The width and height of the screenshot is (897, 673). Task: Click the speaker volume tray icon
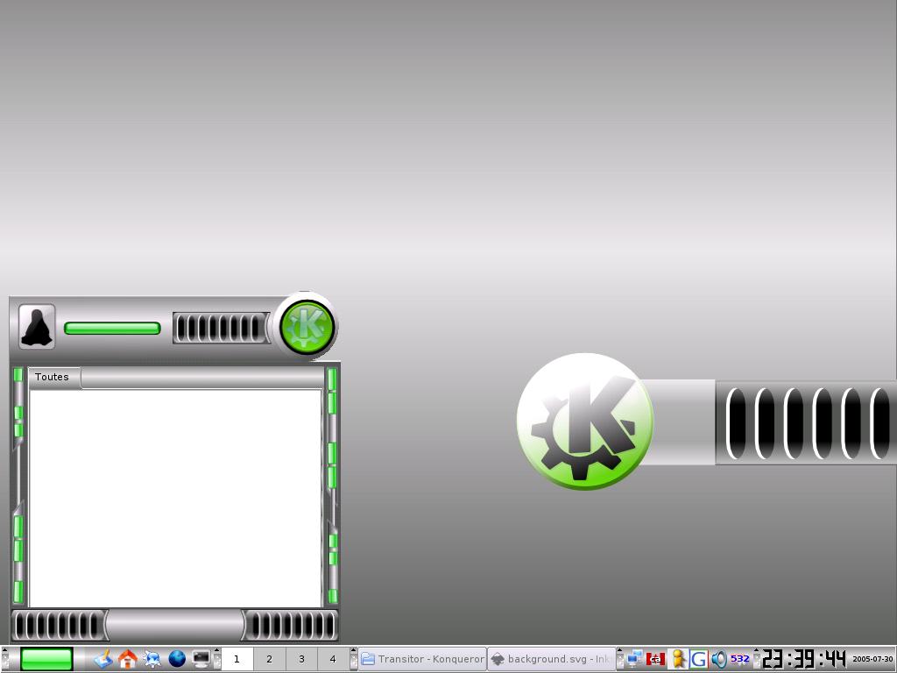[x=719, y=659]
